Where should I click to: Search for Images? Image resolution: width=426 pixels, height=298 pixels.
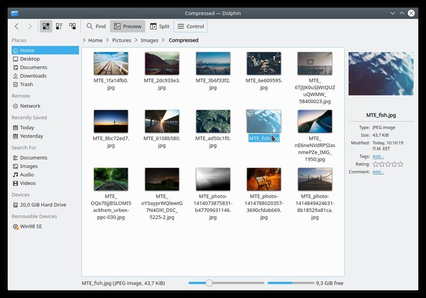45,166
